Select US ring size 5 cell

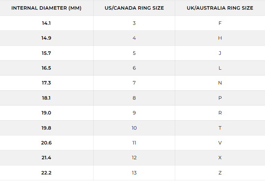(x=134, y=53)
